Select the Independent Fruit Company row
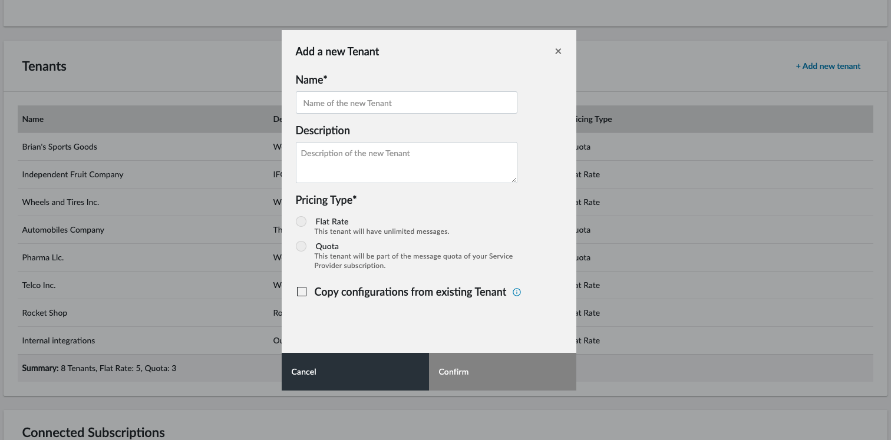Image resolution: width=891 pixels, height=440 pixels. (445, 174)
